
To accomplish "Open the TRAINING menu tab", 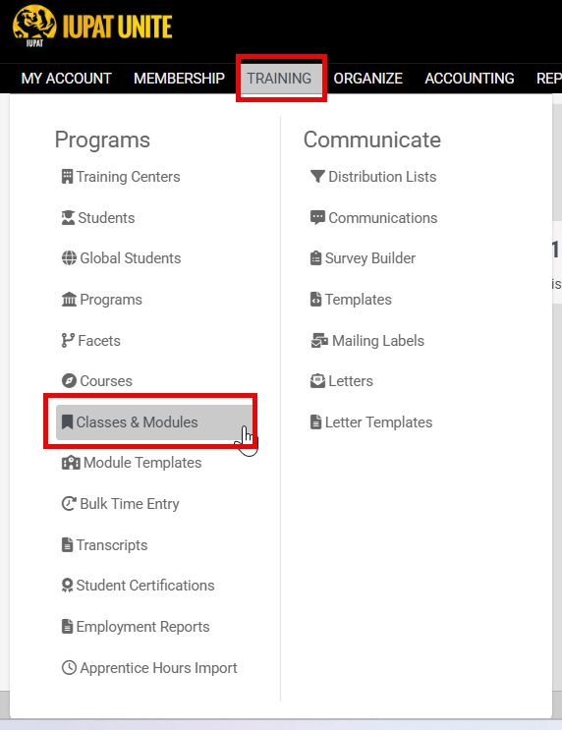I will [x=279, y=79].
